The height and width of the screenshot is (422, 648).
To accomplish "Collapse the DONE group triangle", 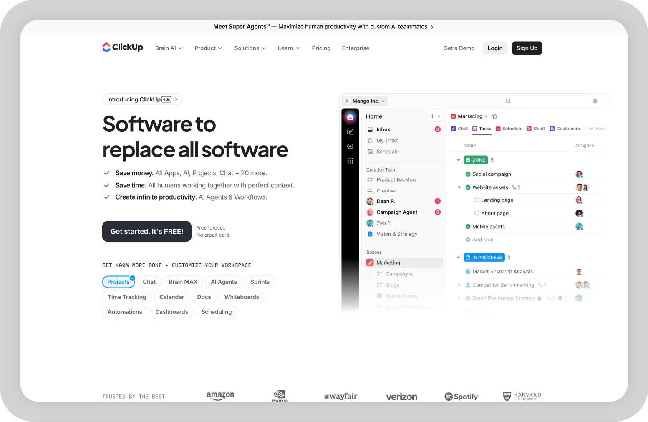I will (x=459, y=160).
